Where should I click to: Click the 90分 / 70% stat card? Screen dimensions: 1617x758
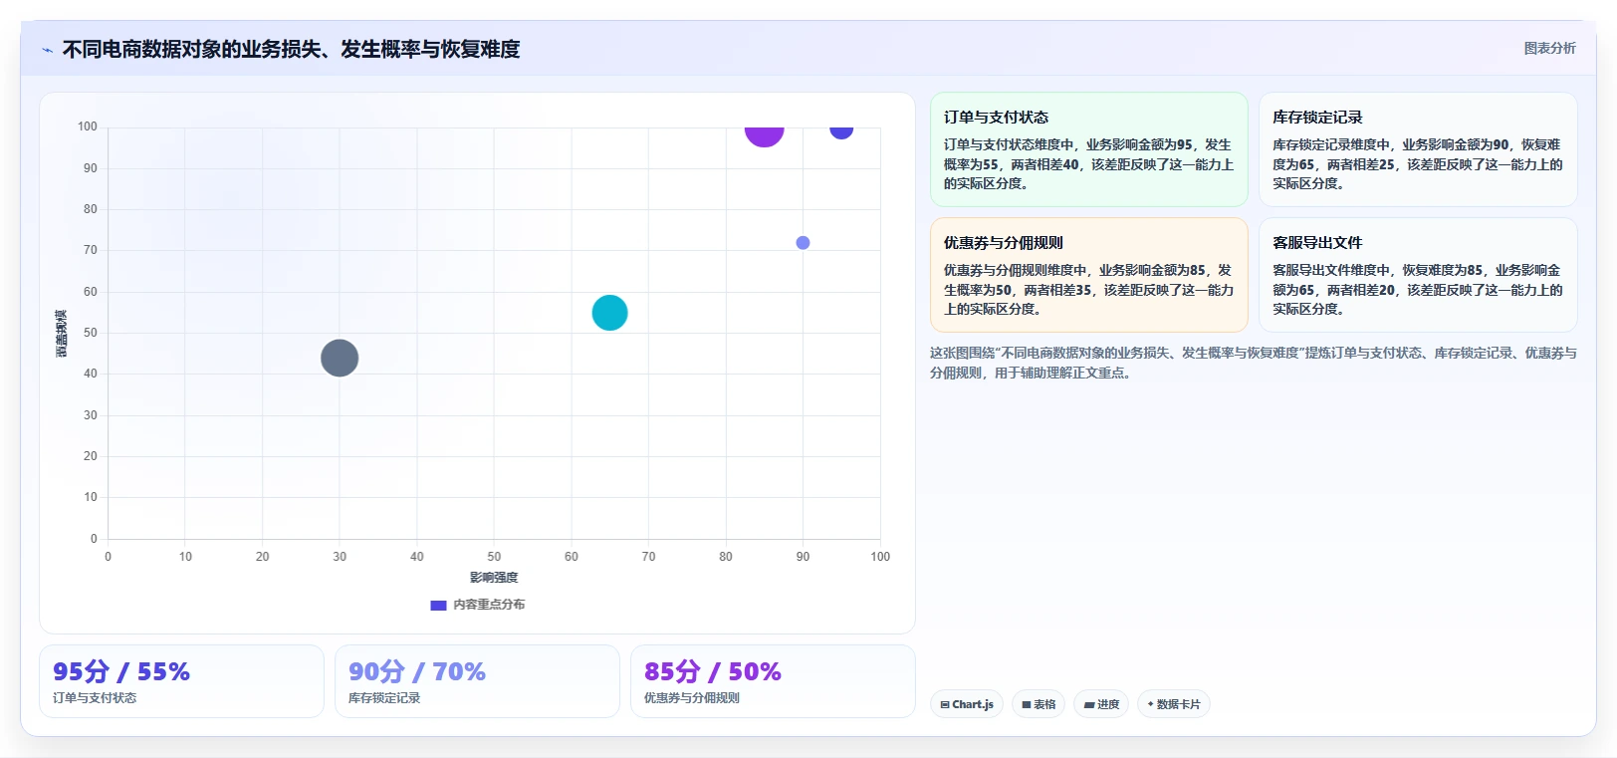[x=477, y=681]
